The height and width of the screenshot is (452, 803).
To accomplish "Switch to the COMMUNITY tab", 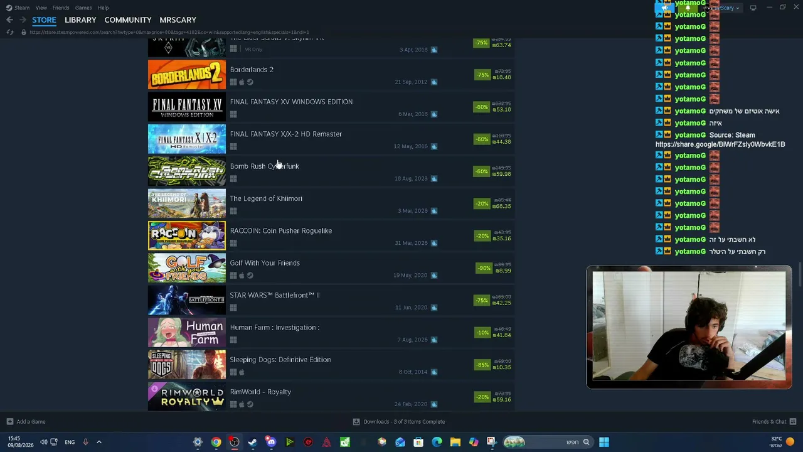I will click(x=128, y=20).
